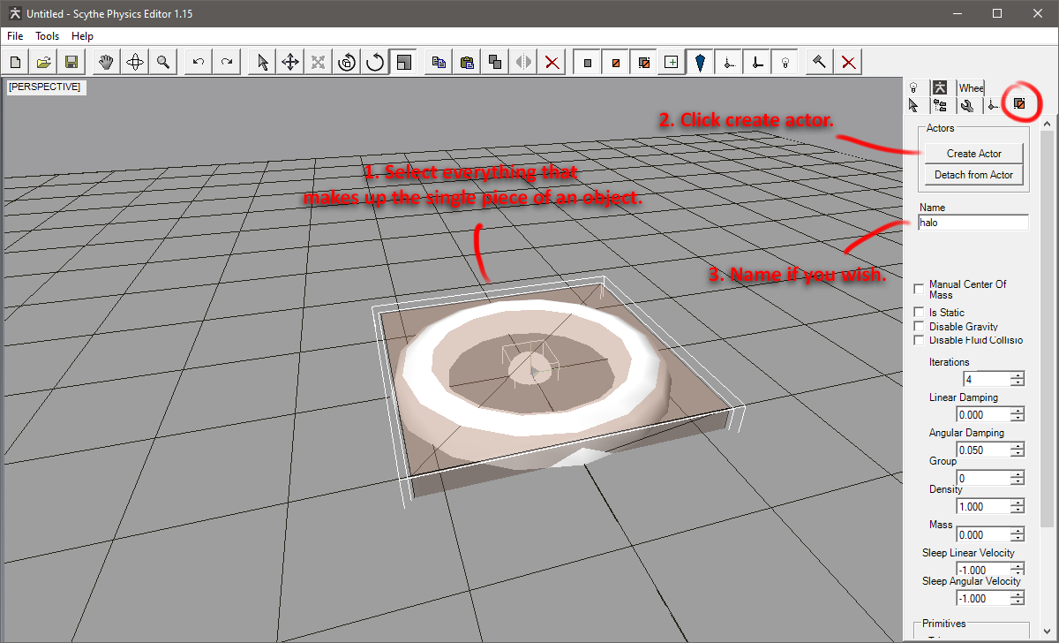Select the hand pan tool
Viewport: 1059px width, 643px height.
107,62
